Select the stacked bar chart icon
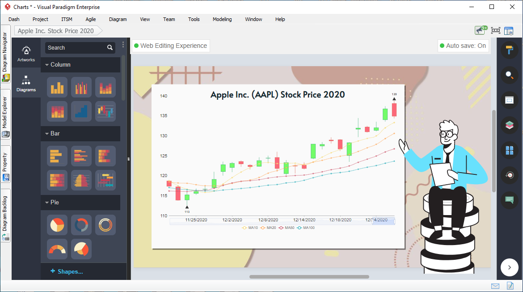The image size is (523, 292). (x=105, y=156)
